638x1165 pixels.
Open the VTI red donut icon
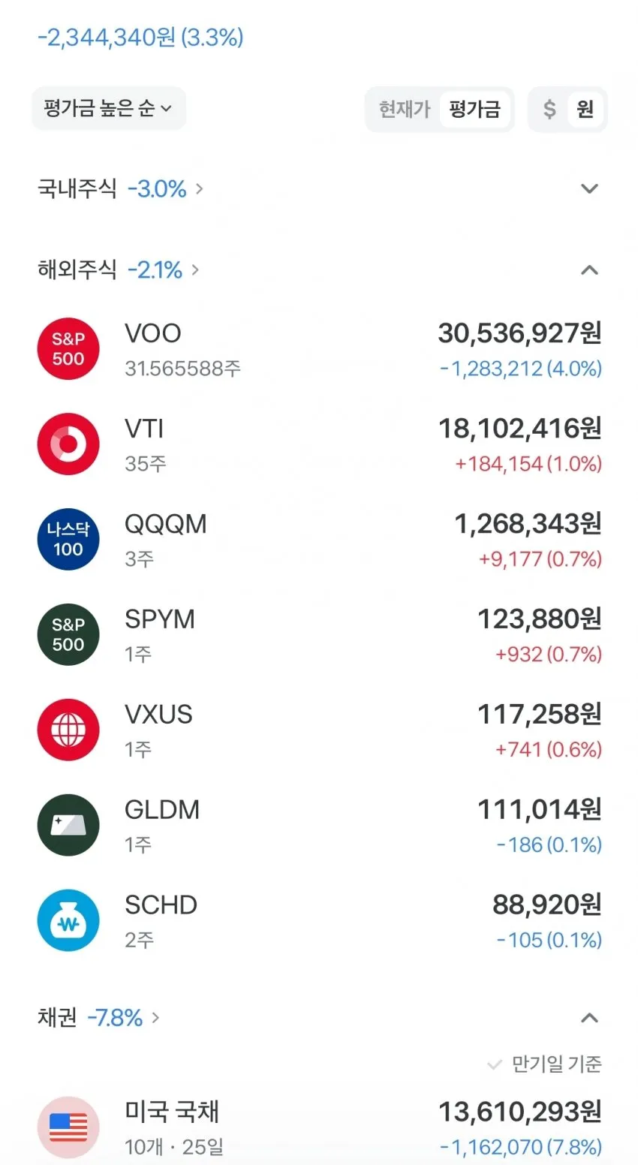point(68,444)
